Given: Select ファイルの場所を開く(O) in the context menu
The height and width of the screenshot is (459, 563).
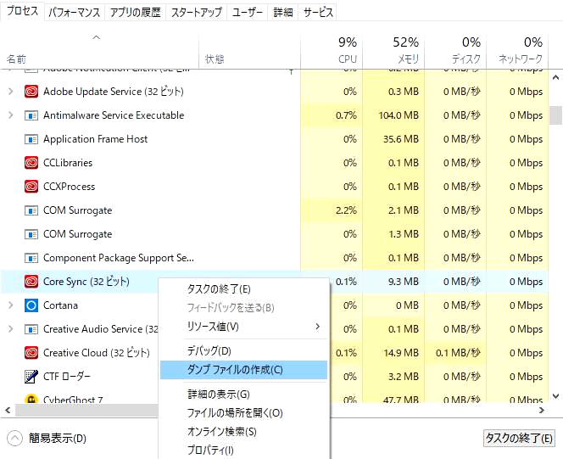Looking at the screenshot, I should click(x=235, y=413).
